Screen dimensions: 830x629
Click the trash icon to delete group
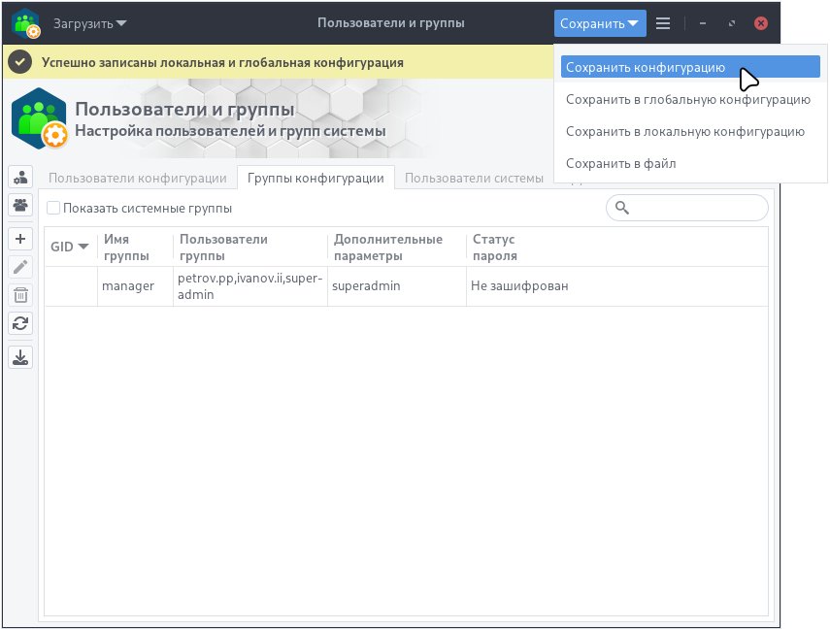19,295
